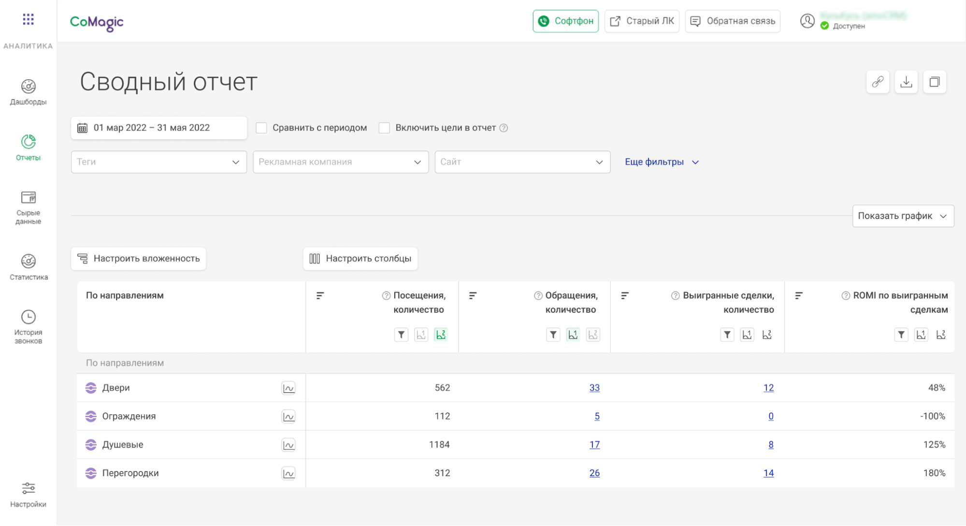966x526 pixels.
Task: Toggle chart axis 1 for ROMI
Action: point(921,335)
